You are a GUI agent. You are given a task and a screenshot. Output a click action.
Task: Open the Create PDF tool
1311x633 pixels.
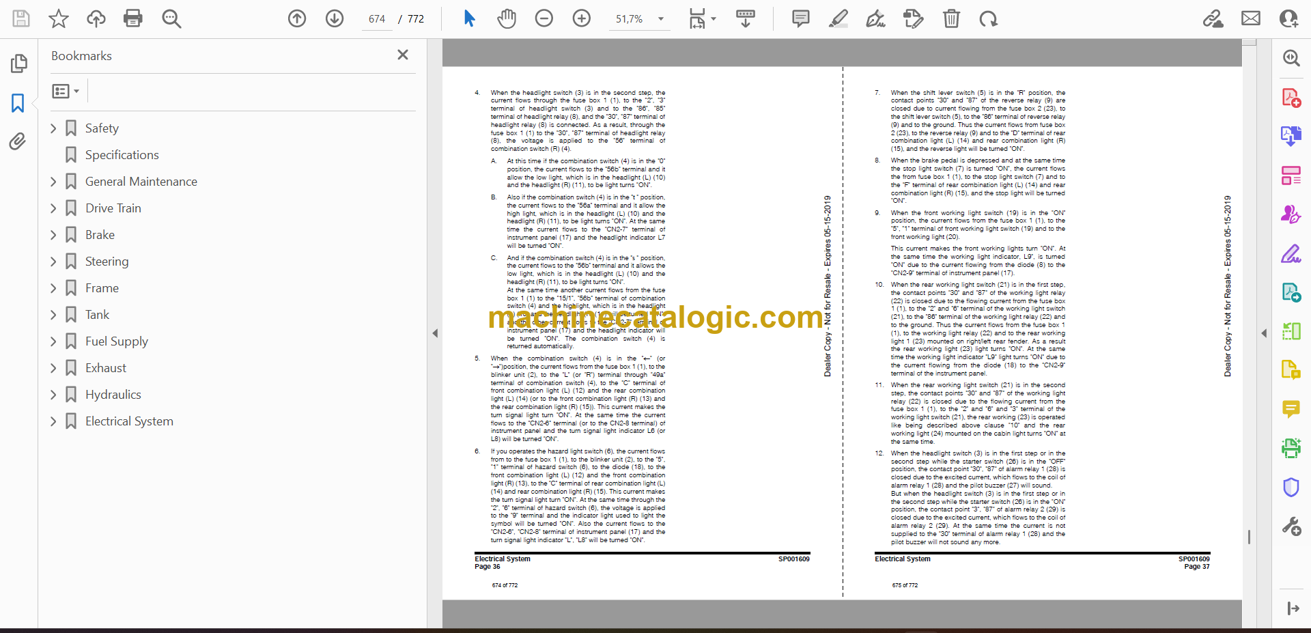point(1291,98)
